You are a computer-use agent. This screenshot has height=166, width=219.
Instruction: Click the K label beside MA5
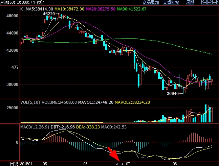[x=22, y=8]
